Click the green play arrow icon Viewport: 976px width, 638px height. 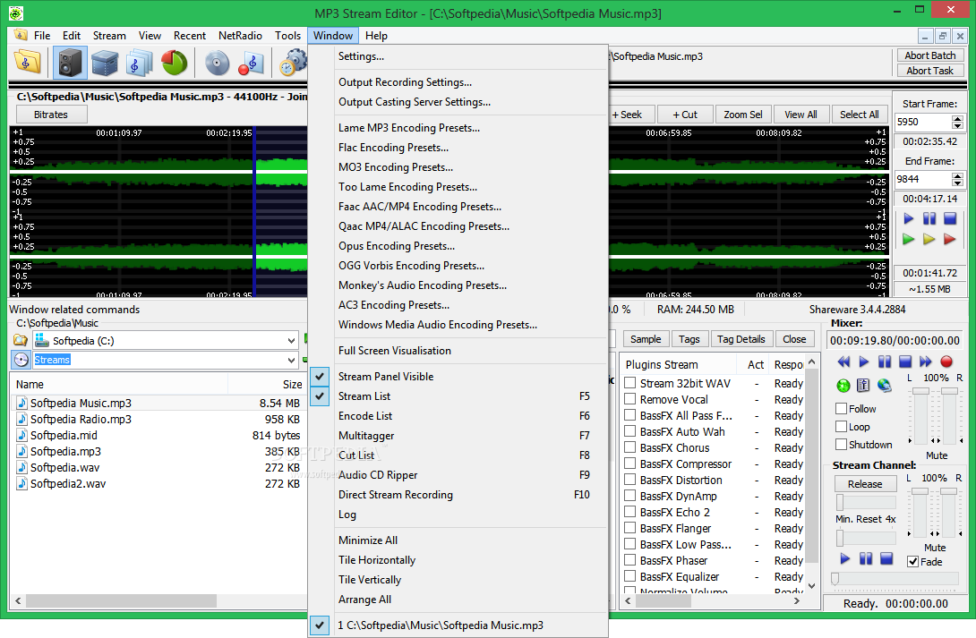[x=909, y=239]
